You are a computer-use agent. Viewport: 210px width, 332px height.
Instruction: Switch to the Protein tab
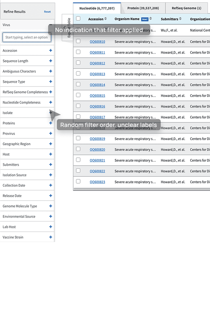pyautogui.click(x=143, y=8)
